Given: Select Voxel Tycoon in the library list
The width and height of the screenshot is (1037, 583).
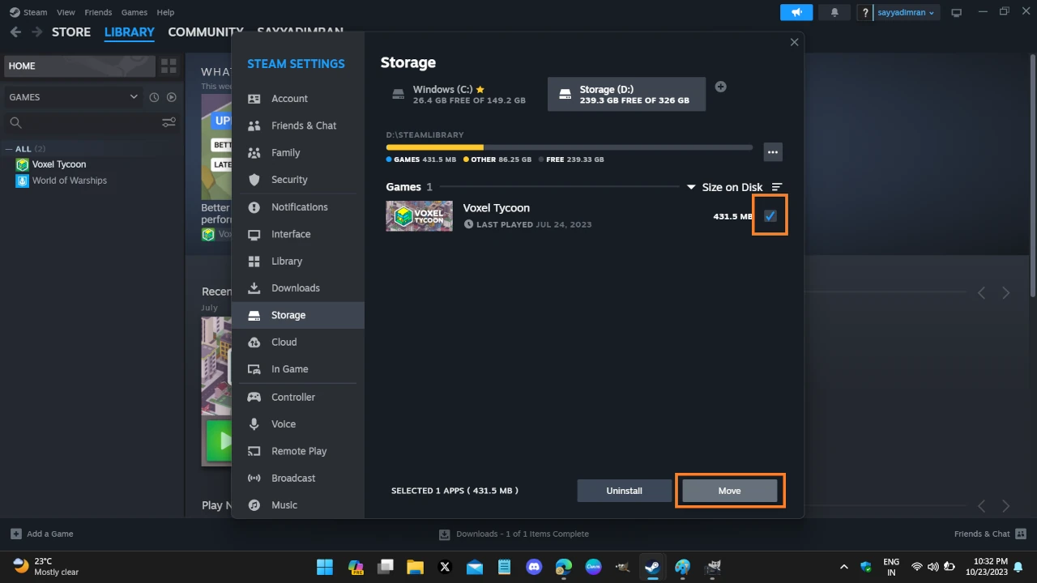Looking at the screenshot, I should click(x=59, y=164).
